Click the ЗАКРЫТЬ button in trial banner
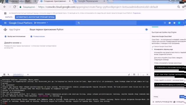The width and height of the screenshot is (186, 105). (x=9, y=17)
